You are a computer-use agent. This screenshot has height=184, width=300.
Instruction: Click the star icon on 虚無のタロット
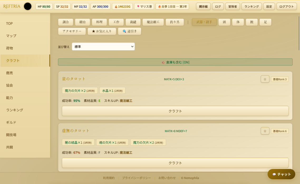click(265, 131)
